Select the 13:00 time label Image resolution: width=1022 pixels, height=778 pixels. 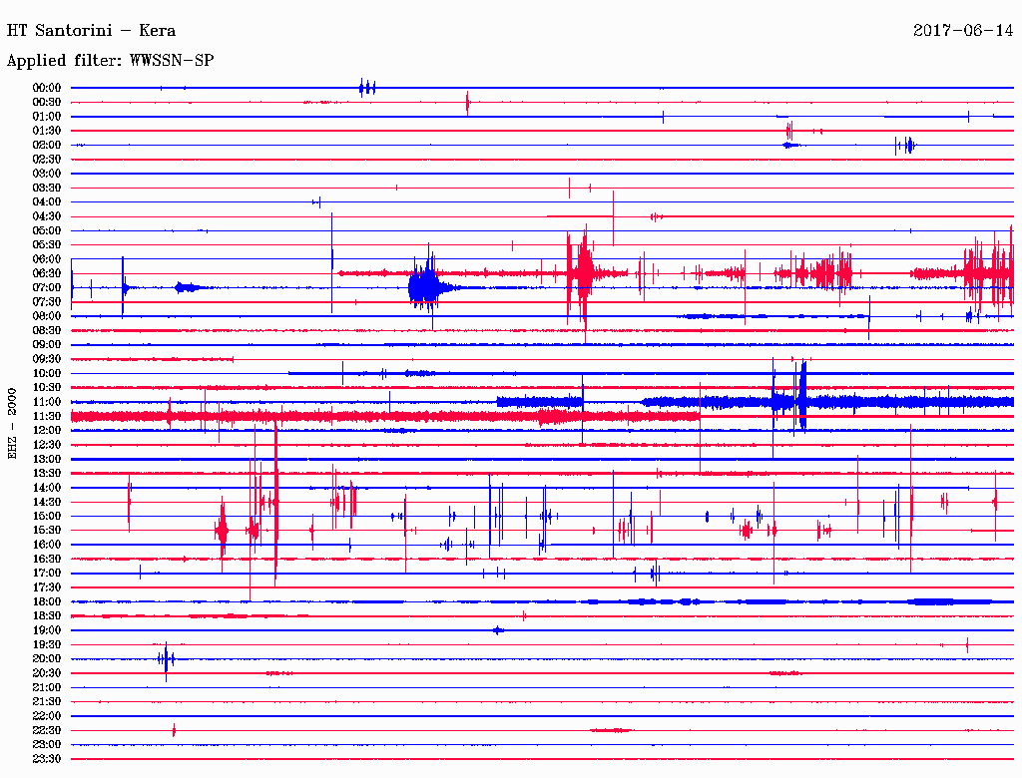(47, 459)
